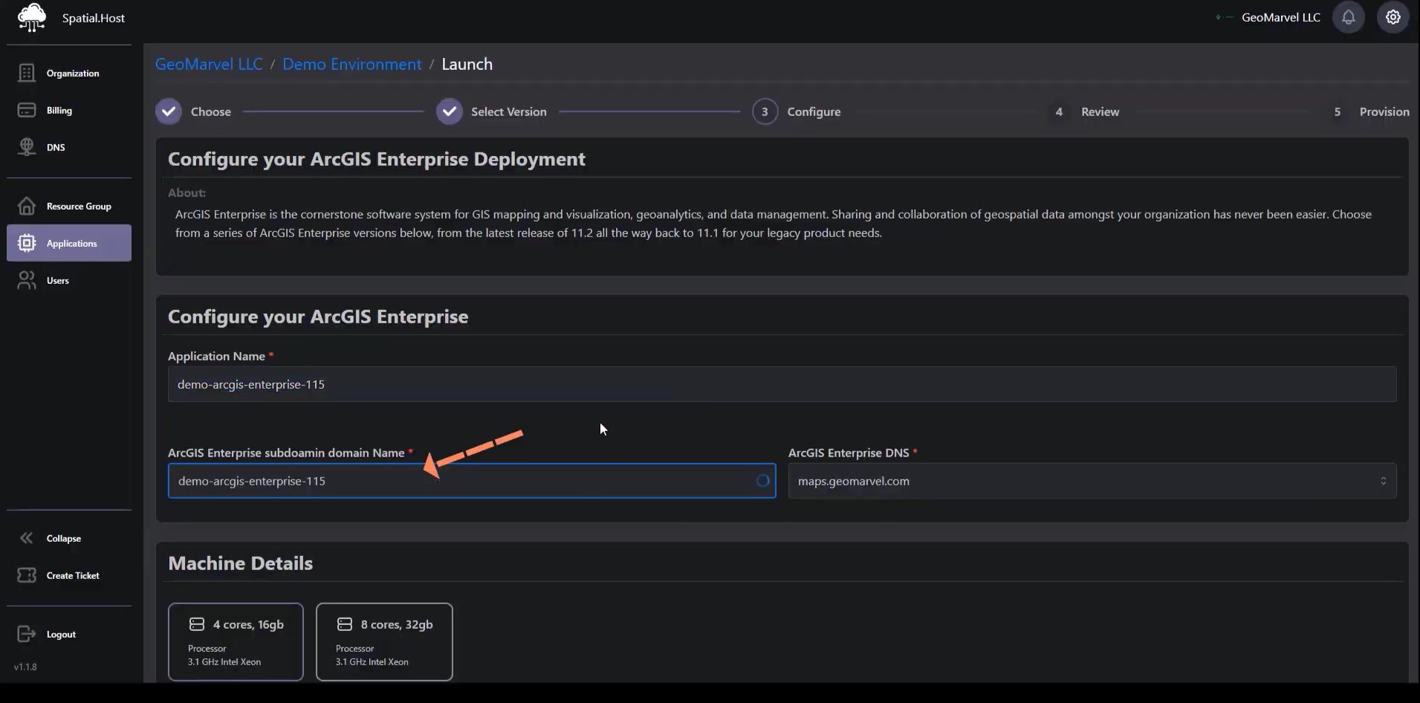Click the Spatial.Host cloud logo
This screenshot has width=1420, height=703.
coord(31,17)
